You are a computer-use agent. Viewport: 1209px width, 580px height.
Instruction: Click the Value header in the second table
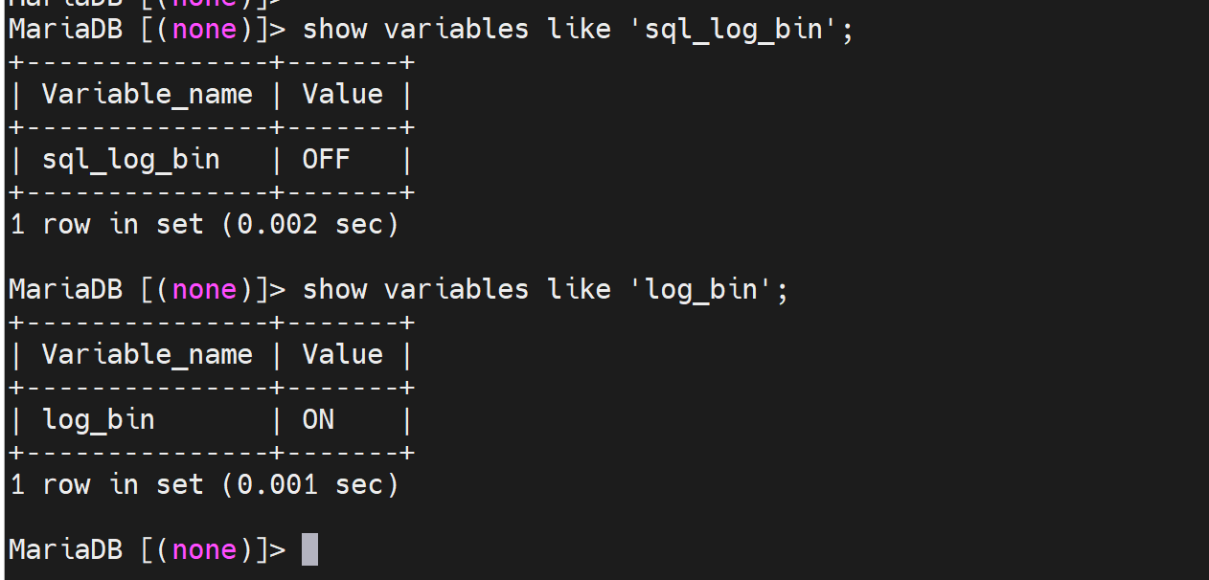point(342,354)
